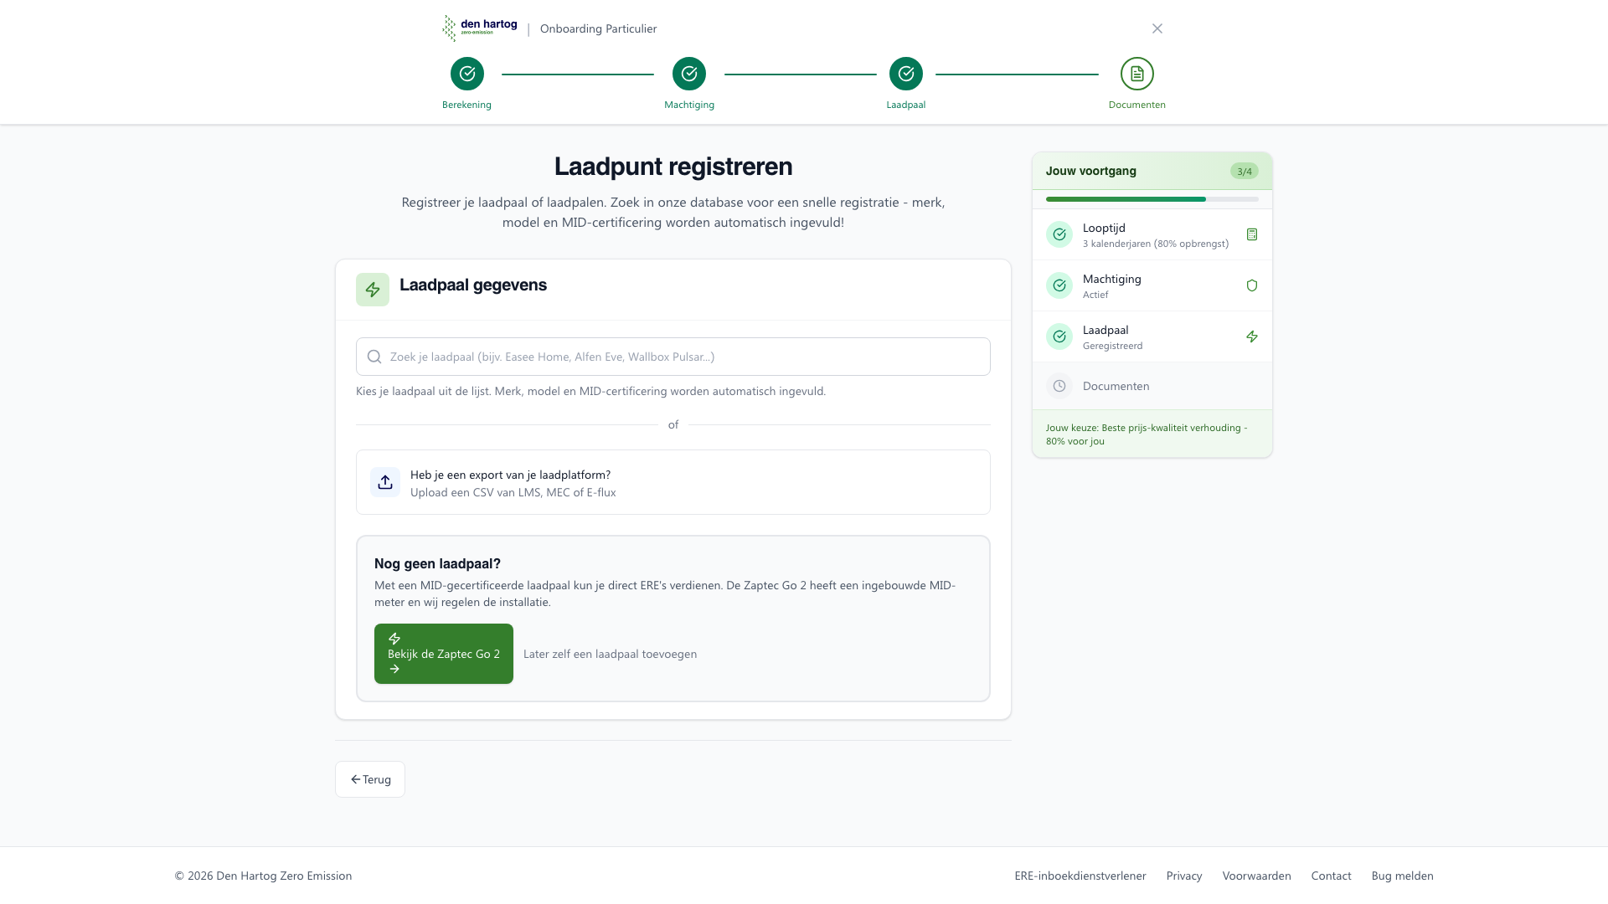
Task: Click the 'Geregistreerd' status under Laadpaal
Action: tap(1112, 346)
